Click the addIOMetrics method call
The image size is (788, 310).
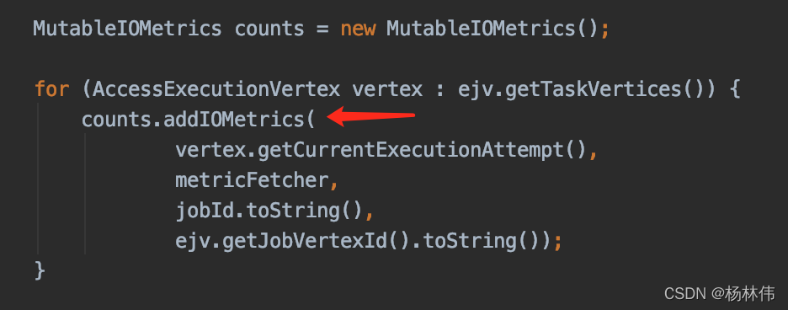pyautogui.click(x=233, y=120)
